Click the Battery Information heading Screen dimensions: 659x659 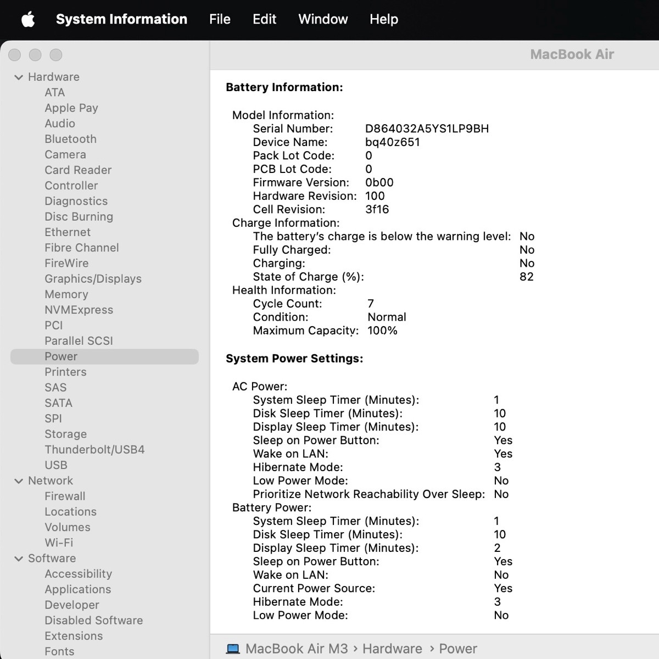pyautogui.click(x=284, y=87)
